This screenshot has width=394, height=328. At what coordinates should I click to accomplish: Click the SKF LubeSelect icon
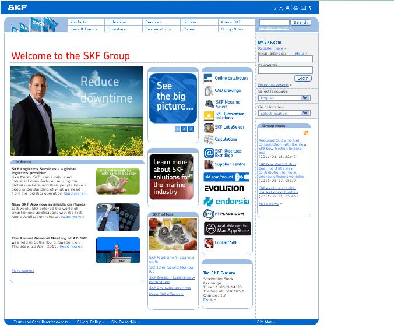[x=209, y=128]
